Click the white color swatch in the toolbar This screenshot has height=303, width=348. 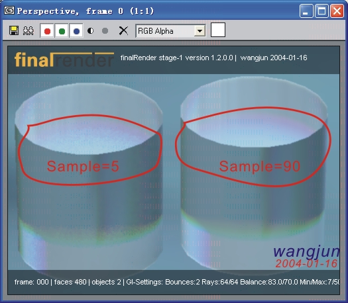tap(218, 30)
